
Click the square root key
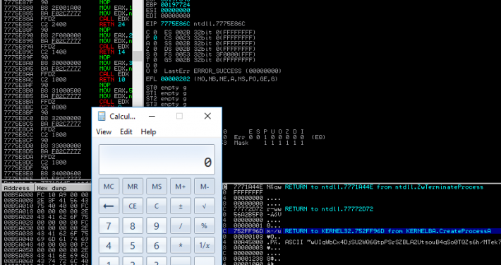tap(205, 206)
